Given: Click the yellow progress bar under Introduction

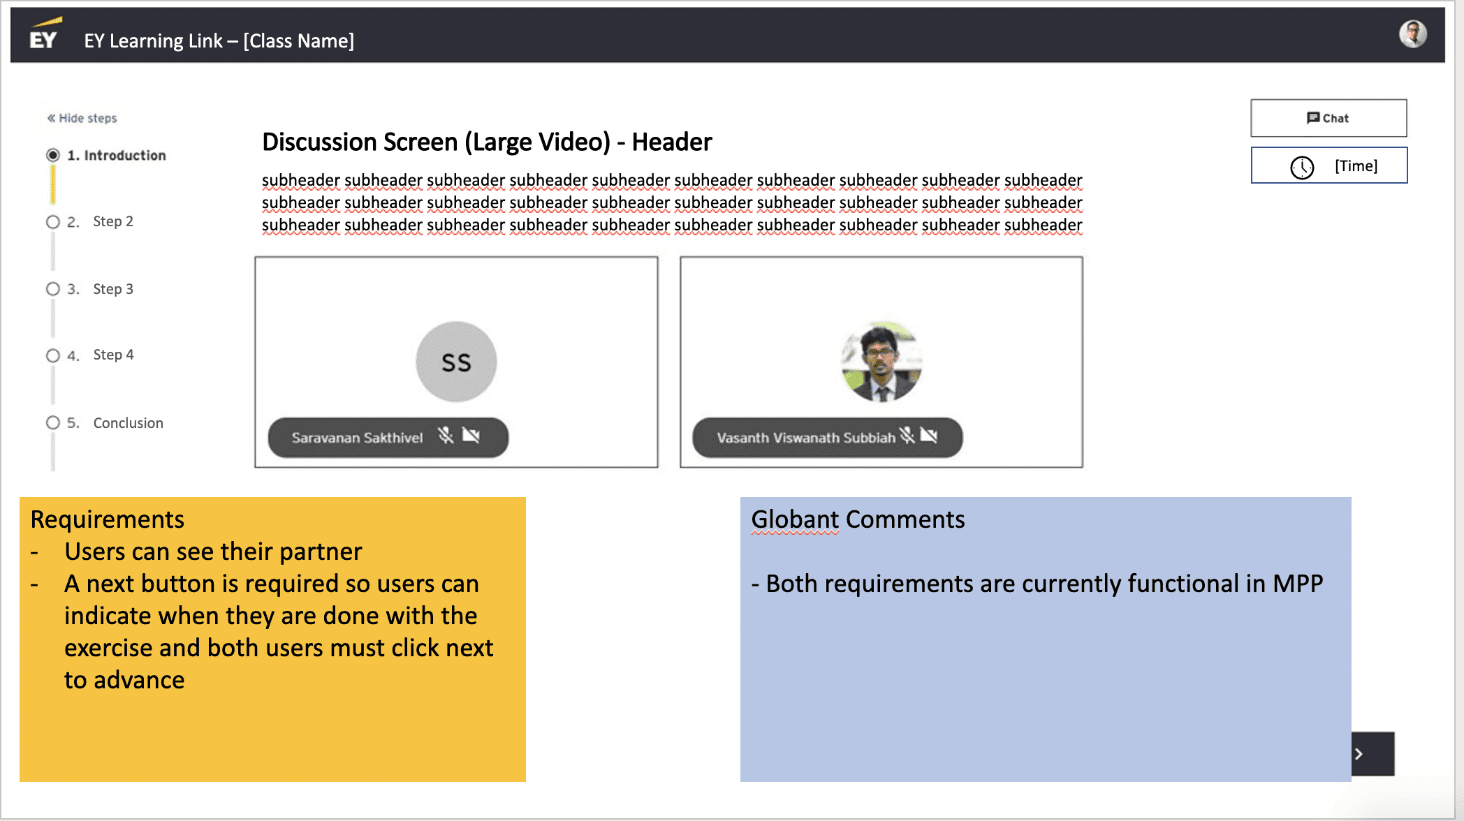Looking at the screenshot, I should coord(53,186).
